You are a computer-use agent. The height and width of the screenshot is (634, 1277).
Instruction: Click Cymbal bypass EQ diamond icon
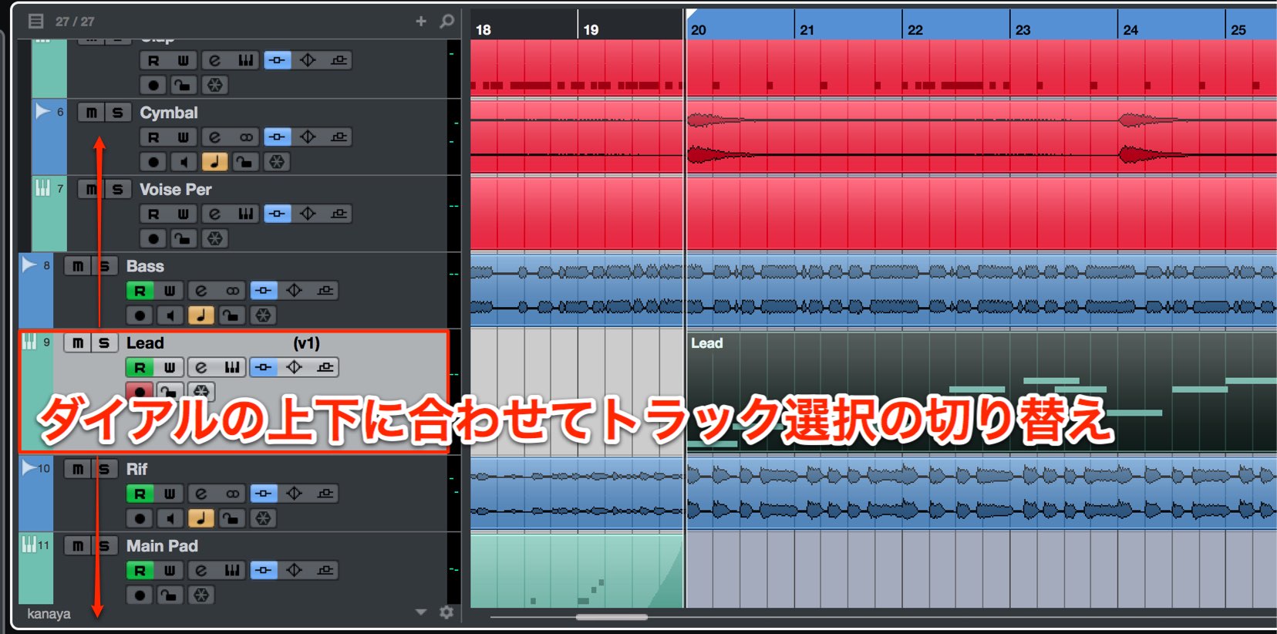coord(308,137)
